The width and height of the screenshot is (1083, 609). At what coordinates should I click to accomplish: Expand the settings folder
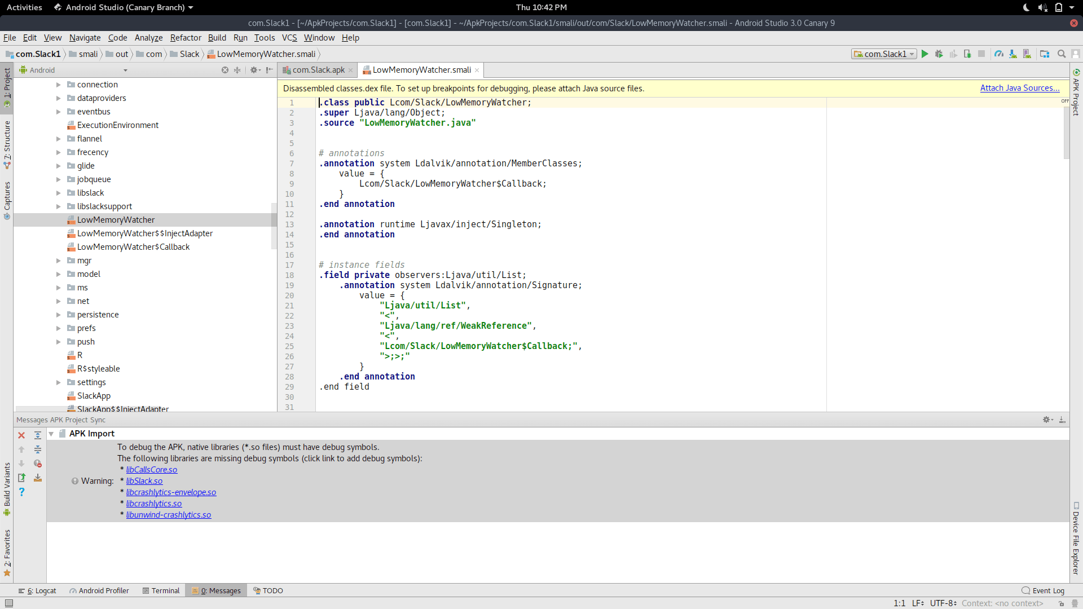(58, 382)
